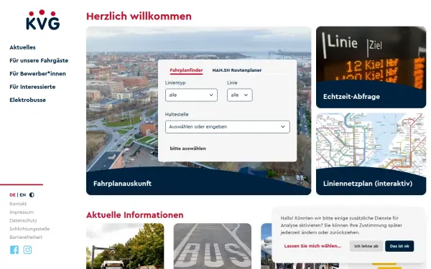Click the 'bitte auswählen' text
Screen dimensions: 431x269
click(187, 148)
